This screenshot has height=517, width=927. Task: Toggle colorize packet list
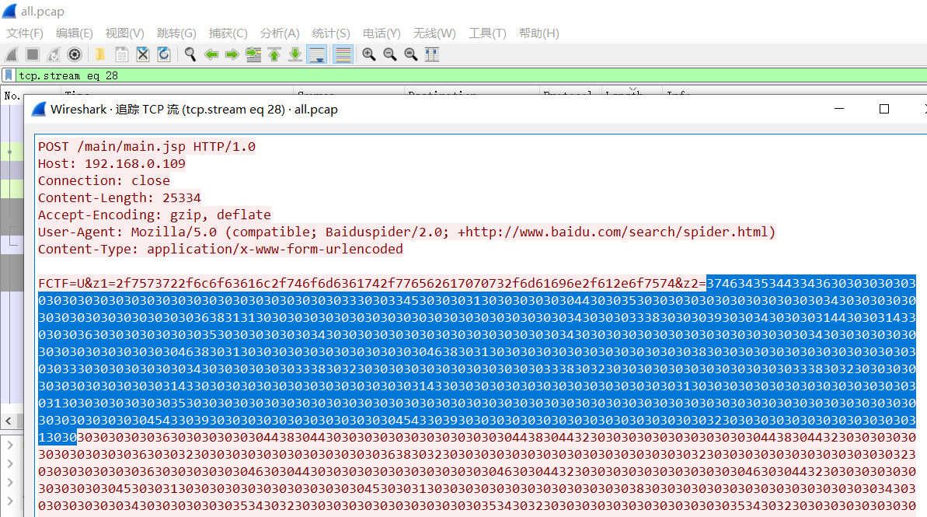[342, 54]
